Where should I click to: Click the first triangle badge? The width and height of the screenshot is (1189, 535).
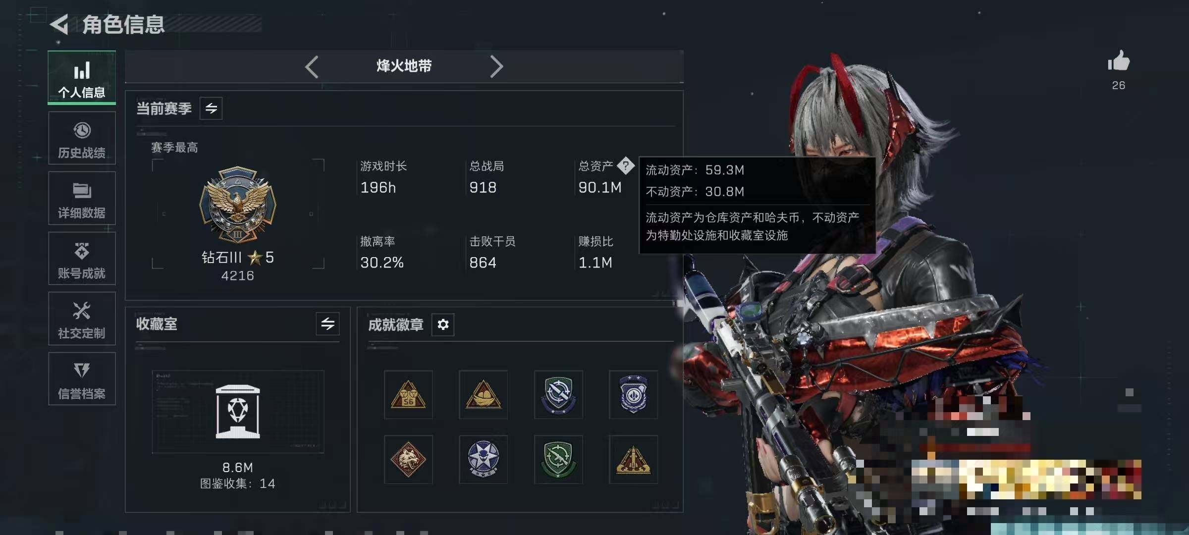[408, 395]
